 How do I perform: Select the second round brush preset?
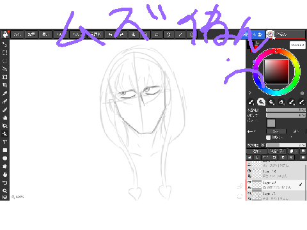click(x=261, y=102)
